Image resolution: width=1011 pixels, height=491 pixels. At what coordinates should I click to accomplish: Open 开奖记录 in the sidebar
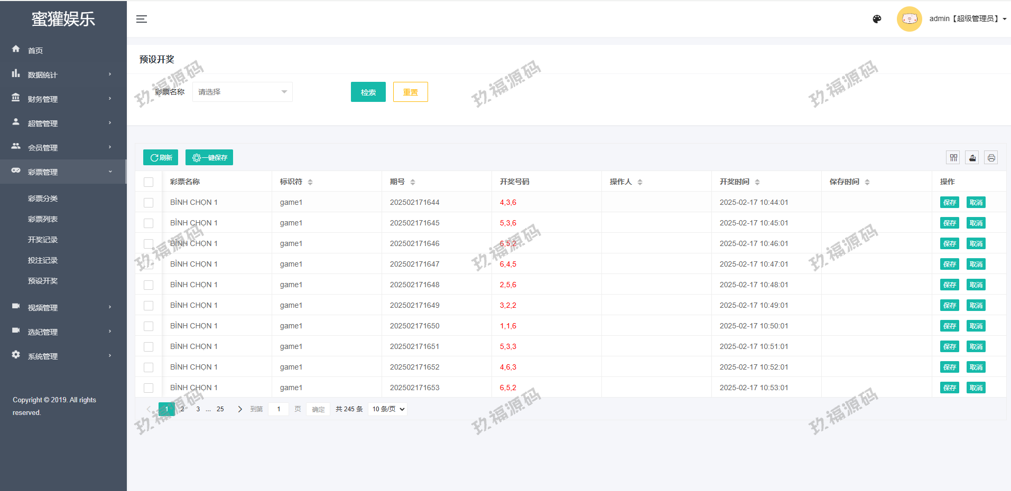(x=43, y=240)
